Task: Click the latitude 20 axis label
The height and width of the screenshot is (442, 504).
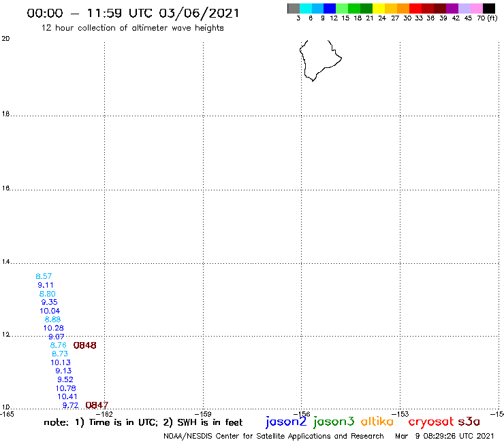Action: click(x=5, y=39)
